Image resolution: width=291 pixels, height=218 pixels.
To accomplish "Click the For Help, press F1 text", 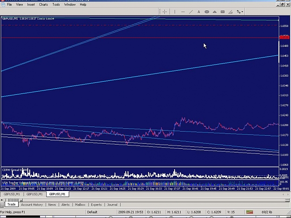I will tap(13, 212).
